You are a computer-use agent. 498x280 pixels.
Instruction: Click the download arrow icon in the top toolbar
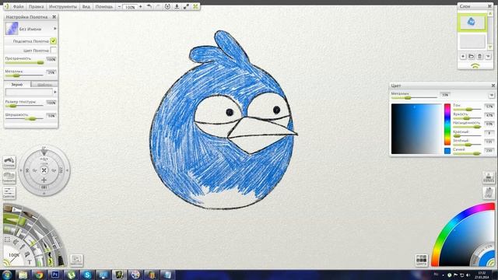(177, 7)
